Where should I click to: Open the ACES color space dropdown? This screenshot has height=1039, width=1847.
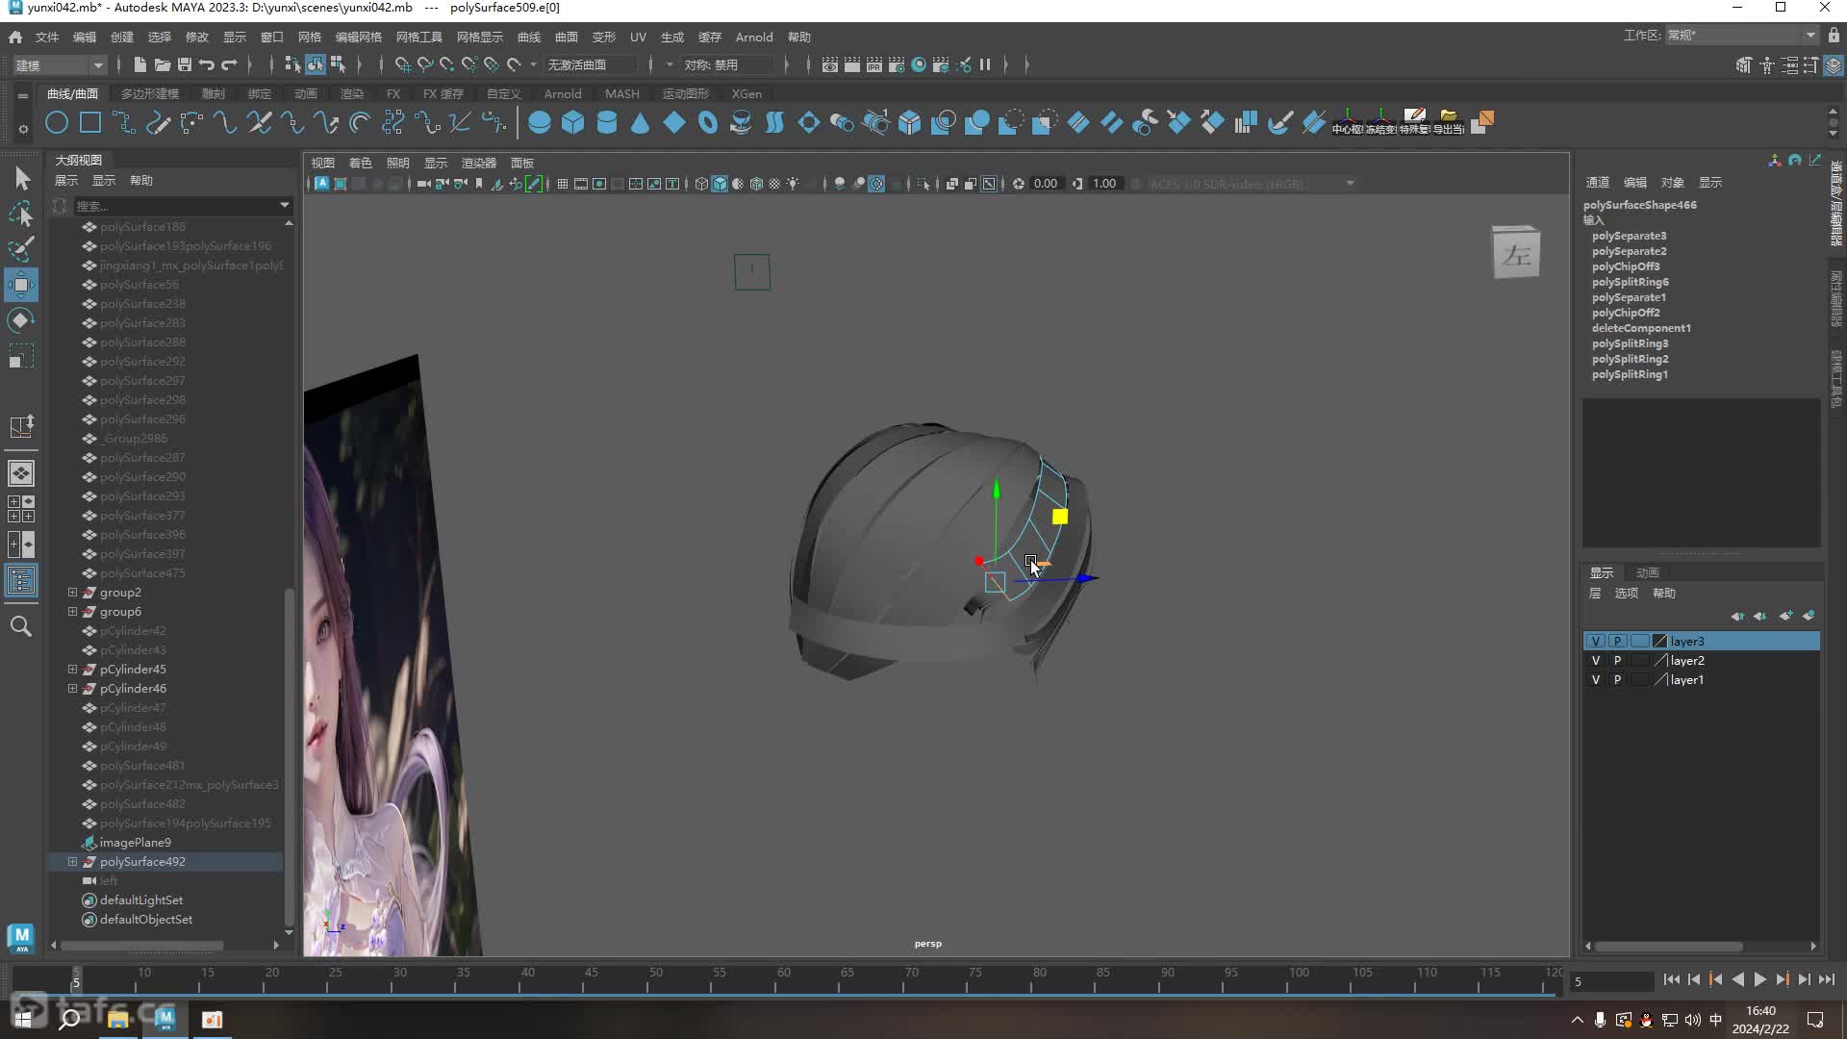tap(1252, 184)
